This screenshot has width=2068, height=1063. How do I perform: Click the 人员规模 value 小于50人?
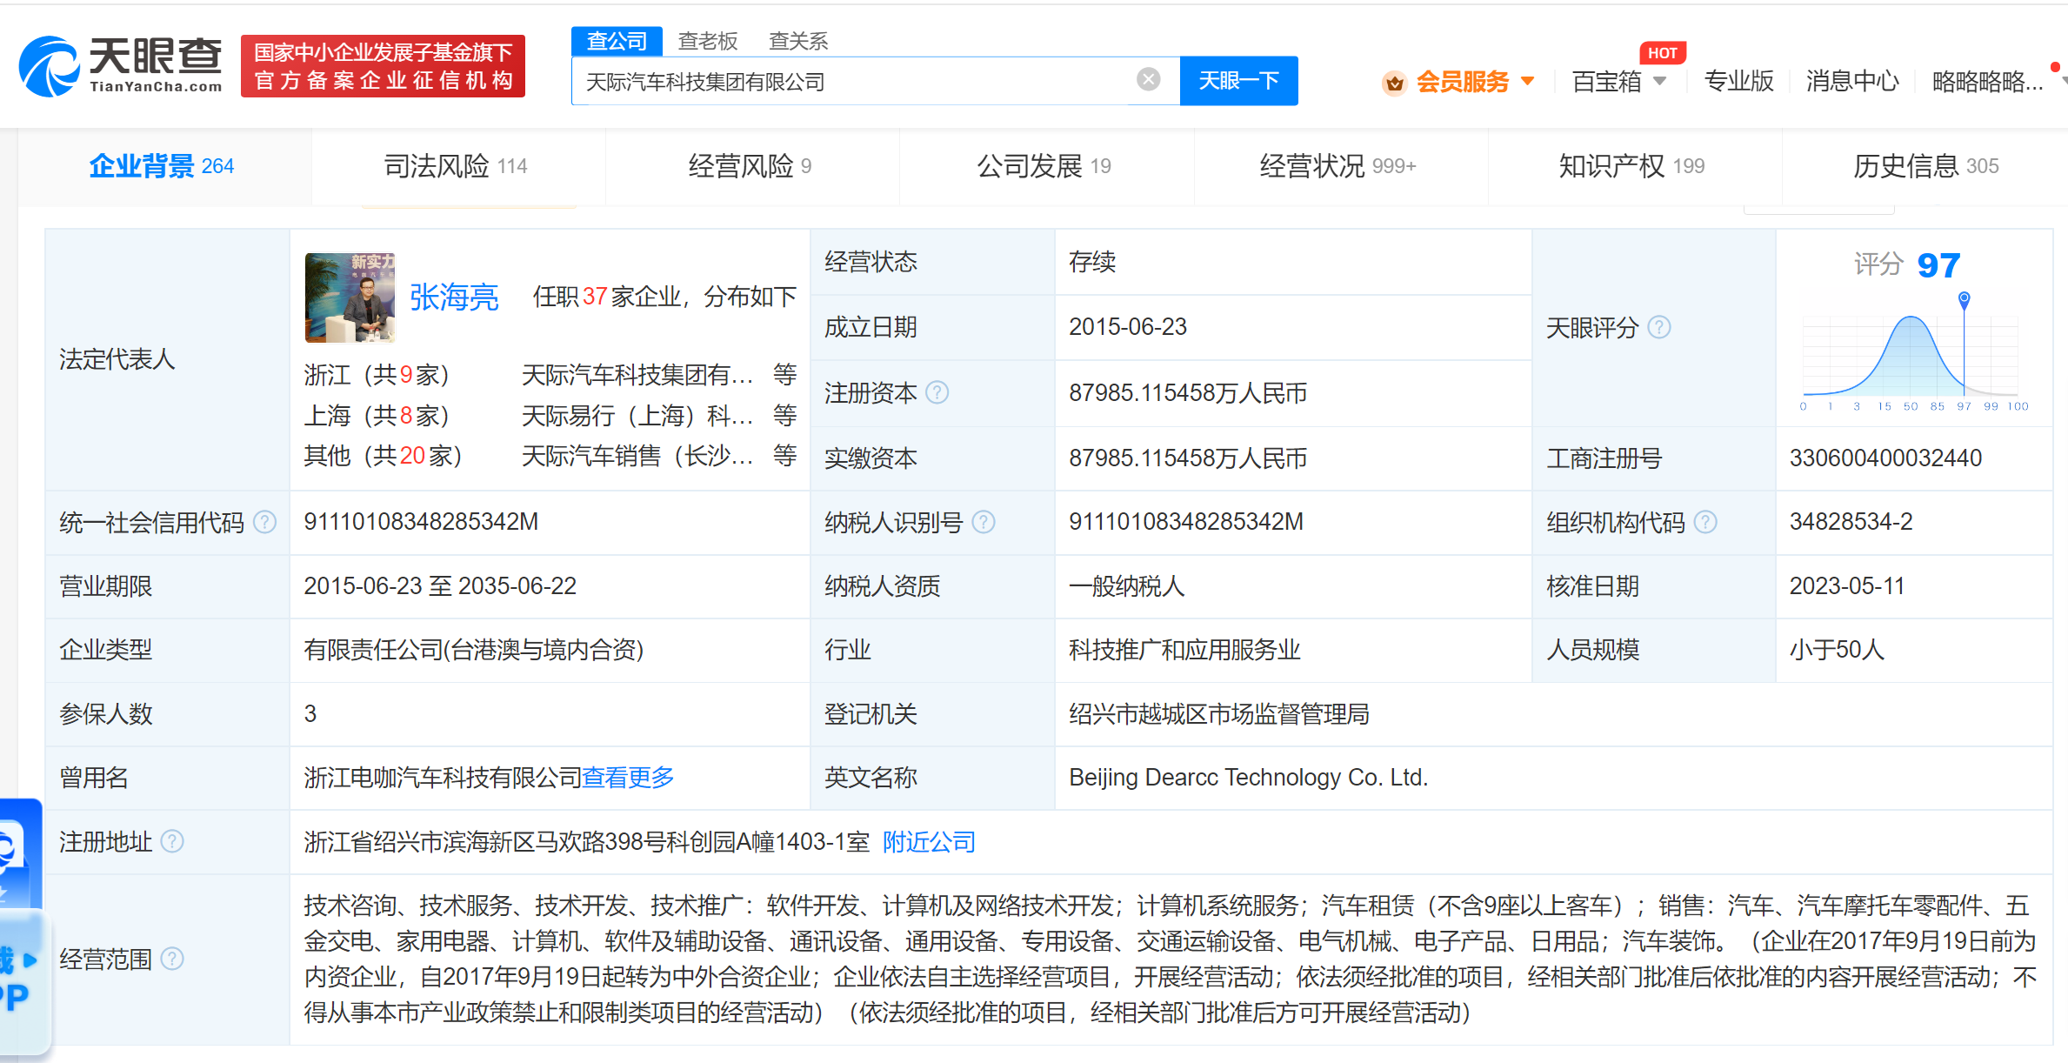click(1837, 650)
